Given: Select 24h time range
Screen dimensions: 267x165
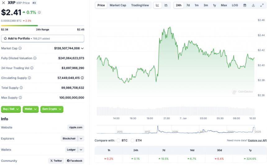Looking at the screenshot, I should (x=179, y=5).
